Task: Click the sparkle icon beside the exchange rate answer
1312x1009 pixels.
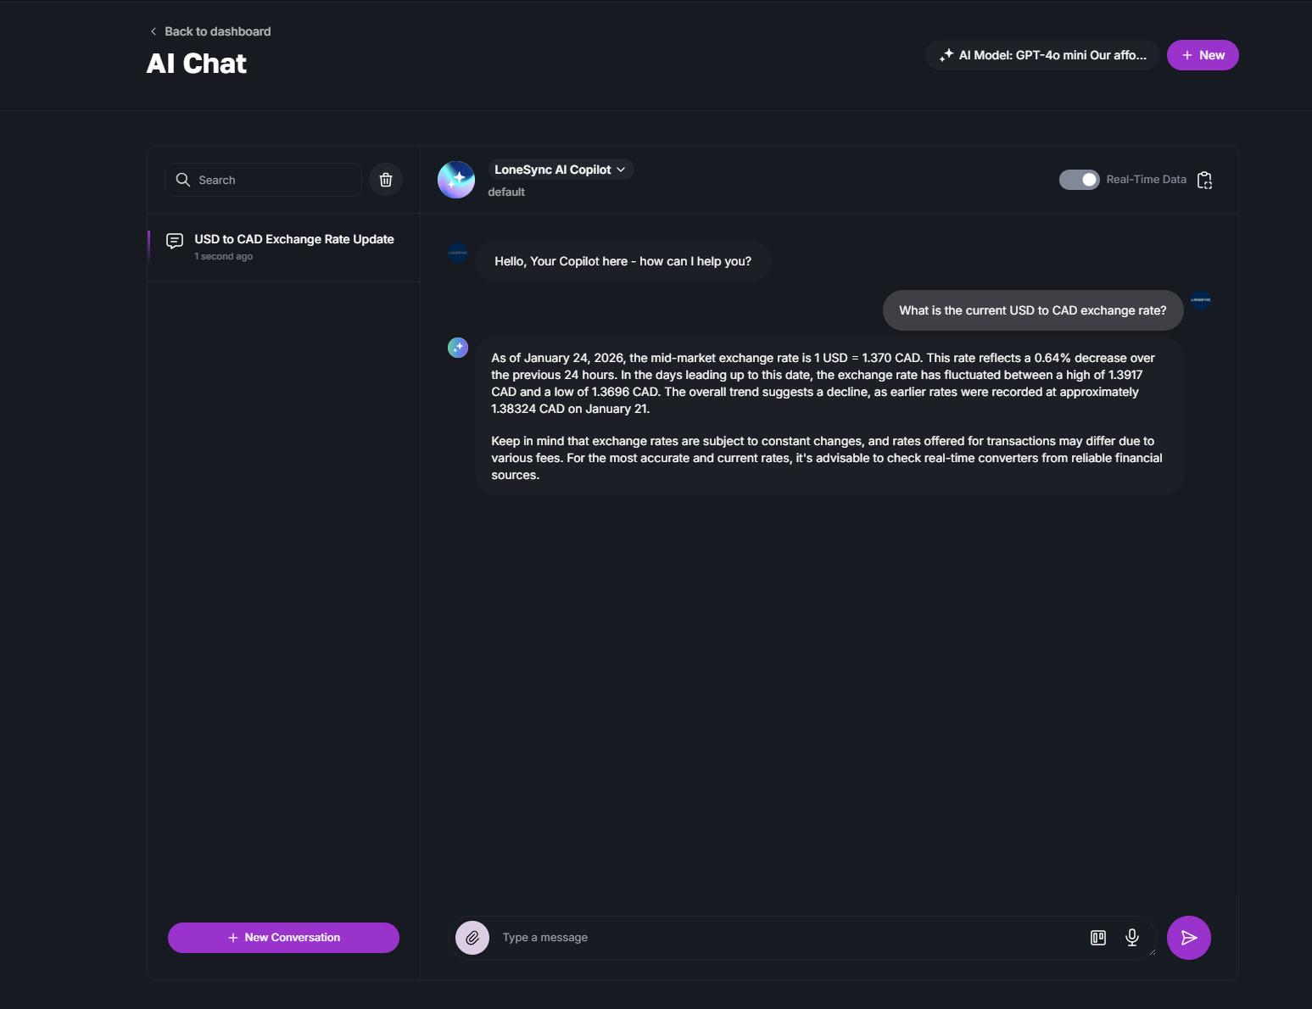Action: click(x=458, y=348)
